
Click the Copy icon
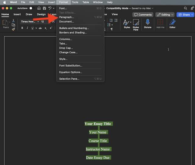tap(13, 25)
